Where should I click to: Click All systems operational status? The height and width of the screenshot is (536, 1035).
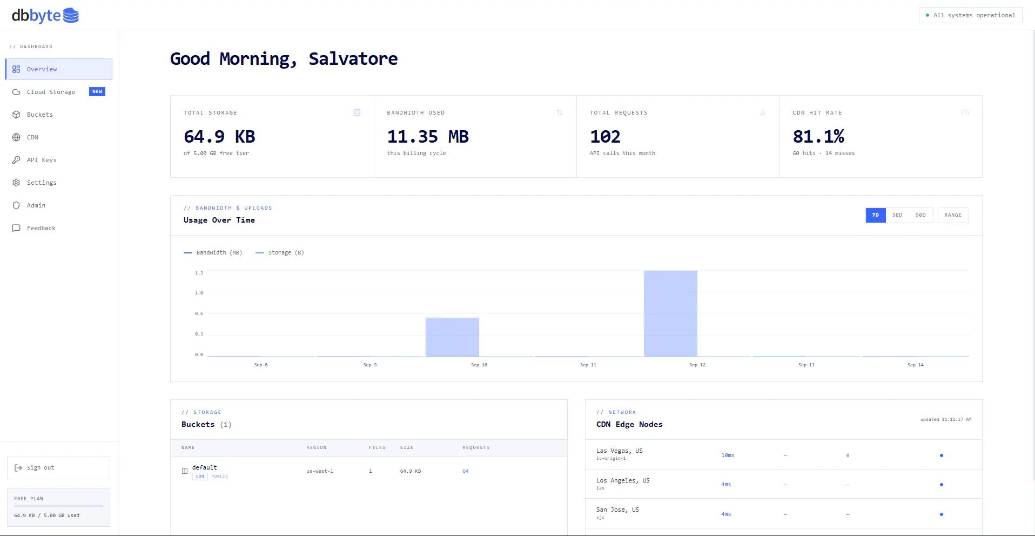pyautogui.click(x=970, y=15)
